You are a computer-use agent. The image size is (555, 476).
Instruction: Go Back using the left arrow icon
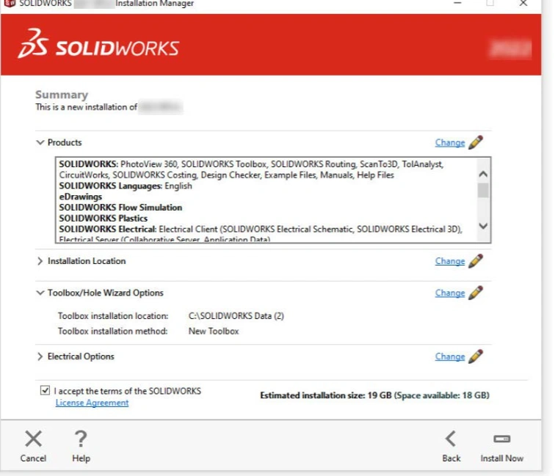coord(451,439)
